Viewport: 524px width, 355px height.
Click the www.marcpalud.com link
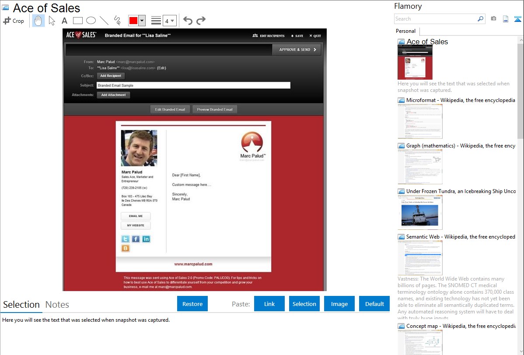click(x=193, y=264)
